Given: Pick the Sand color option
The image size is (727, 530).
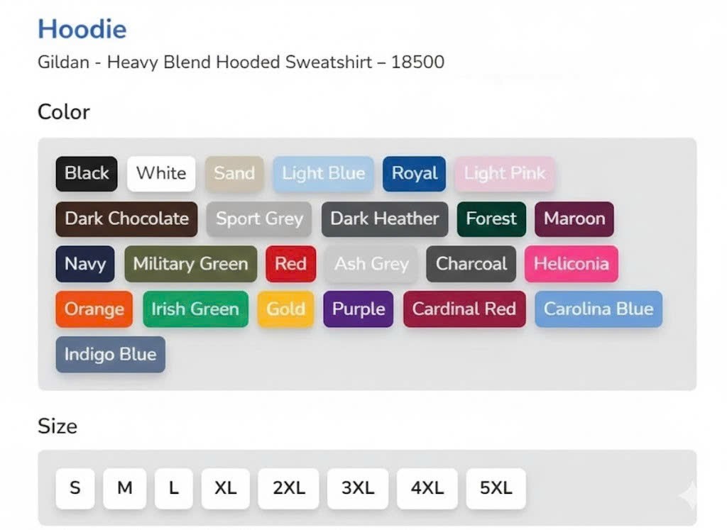Looking at the screenshot, I should pyautogui.click(x=234, y=174).
